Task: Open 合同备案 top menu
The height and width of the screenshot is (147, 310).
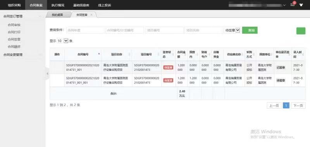Action: (36, 5)
